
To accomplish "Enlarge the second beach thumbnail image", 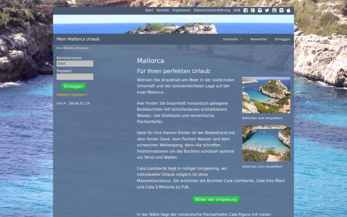I will click(x=266, y=144).
